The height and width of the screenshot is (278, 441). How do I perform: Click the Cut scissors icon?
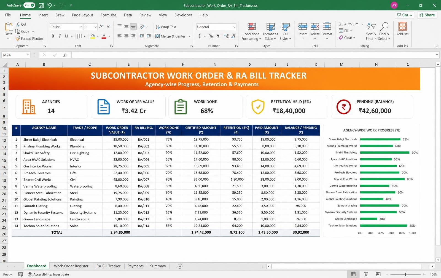click(x=18, y=24)
